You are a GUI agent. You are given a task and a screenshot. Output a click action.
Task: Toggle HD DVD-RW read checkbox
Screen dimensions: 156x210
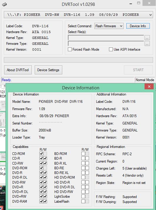click(x=83, y=192)
